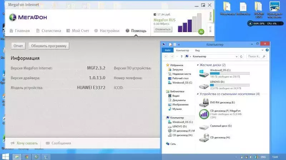Select Библиотеки in navigation pane
286x160 pixels.
click(x=175, y=91)
